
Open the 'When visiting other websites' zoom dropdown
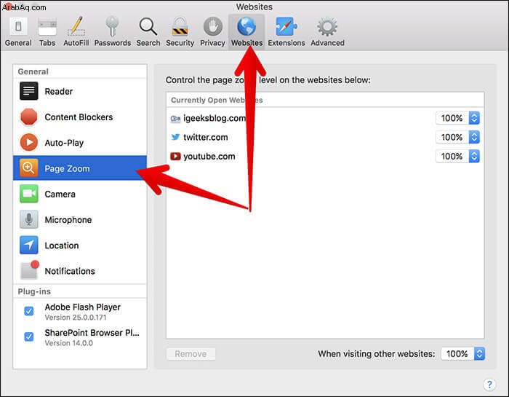pos(463,354)
